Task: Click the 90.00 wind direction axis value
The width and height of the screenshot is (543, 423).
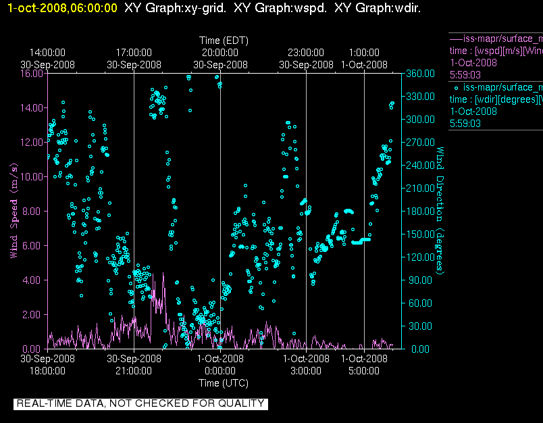Action: point(420,280)
